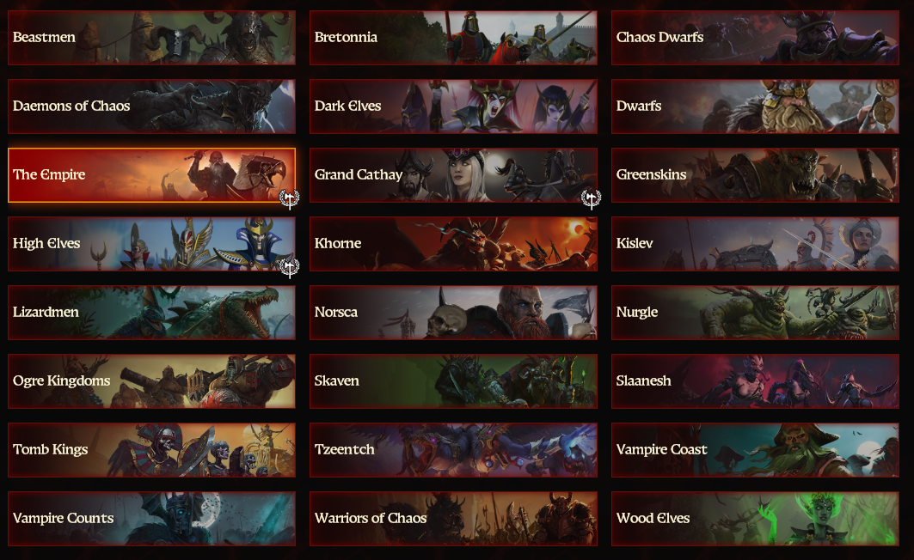
Task: Choose the Warriors of Chaos banner
Action: 453,519
